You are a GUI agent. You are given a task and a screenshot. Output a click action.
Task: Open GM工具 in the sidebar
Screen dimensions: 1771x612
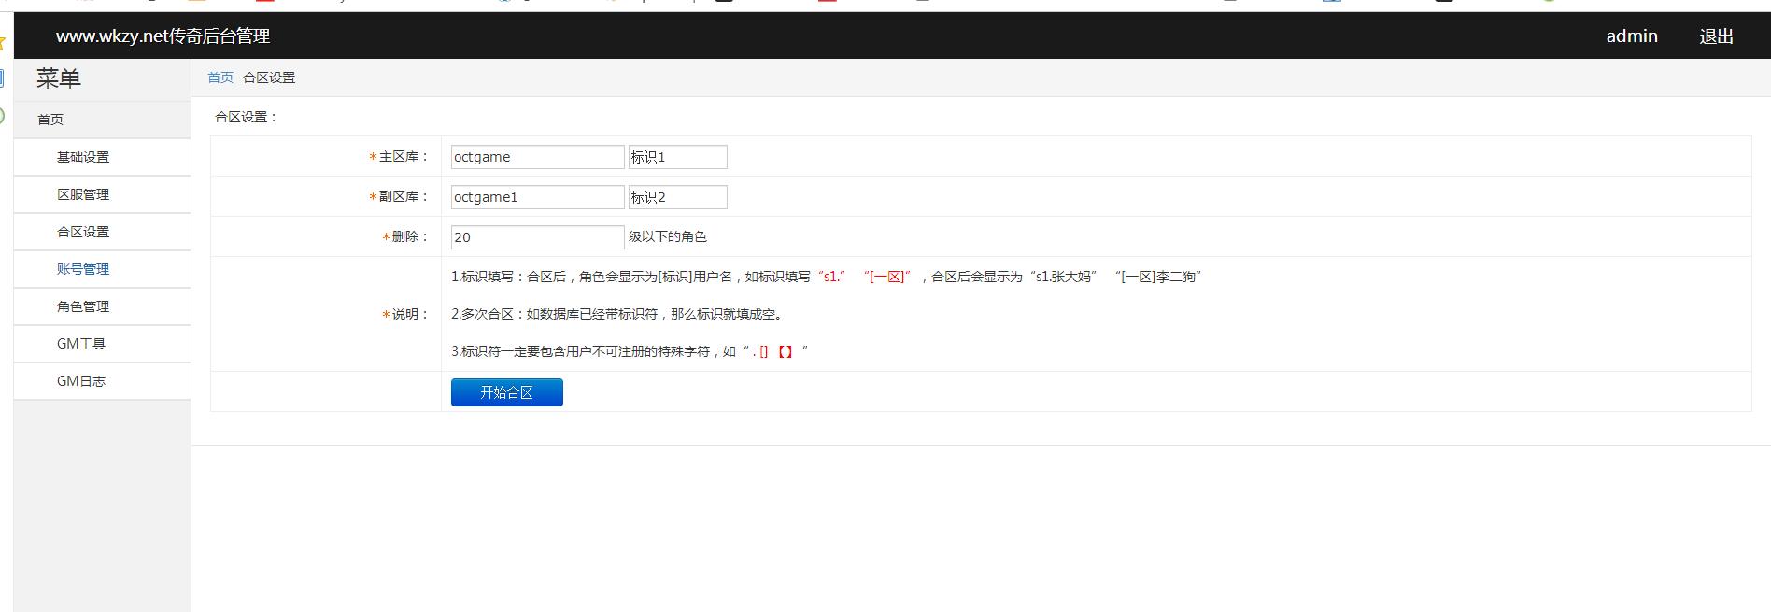(81, 344)
